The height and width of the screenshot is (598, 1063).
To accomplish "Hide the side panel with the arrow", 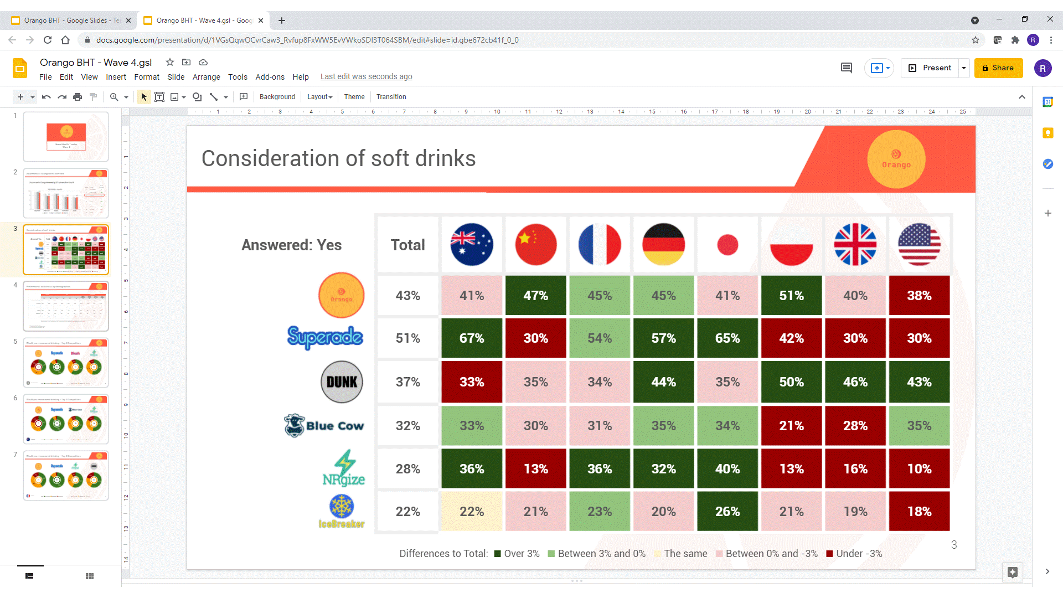I will (1047, 571).
